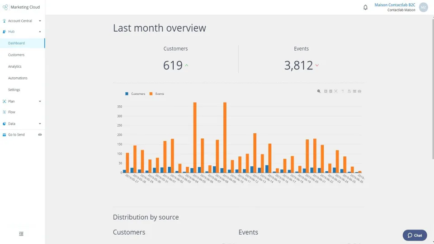The width and height of the screenshot is (434, 244).
Task: Collapse the Hub section chevron
Action: tap(40, 32)
